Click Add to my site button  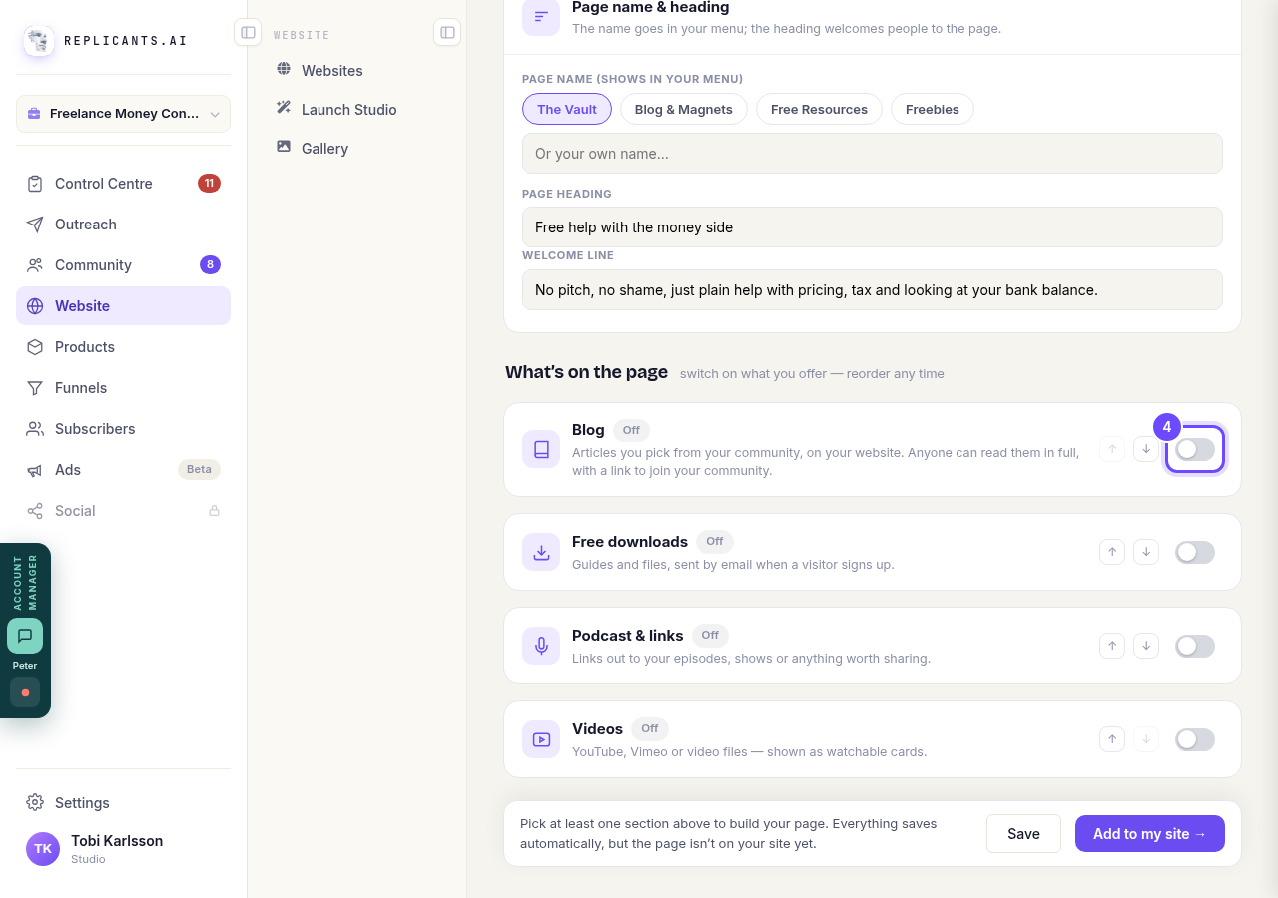[x=1150, y=834]
